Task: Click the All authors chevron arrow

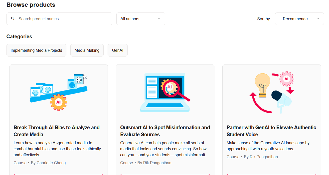Action: (159, 19)
